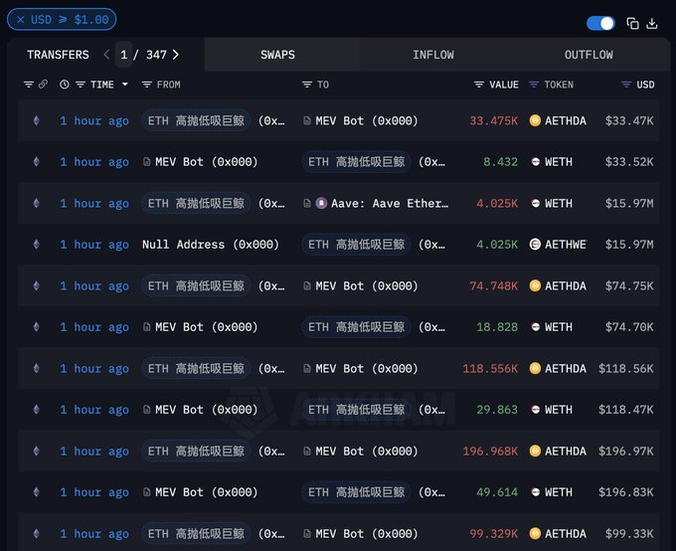Click AETHDA token icon in the $196.97K row
The width and height of the screenshot is (676, 551).
535,451
